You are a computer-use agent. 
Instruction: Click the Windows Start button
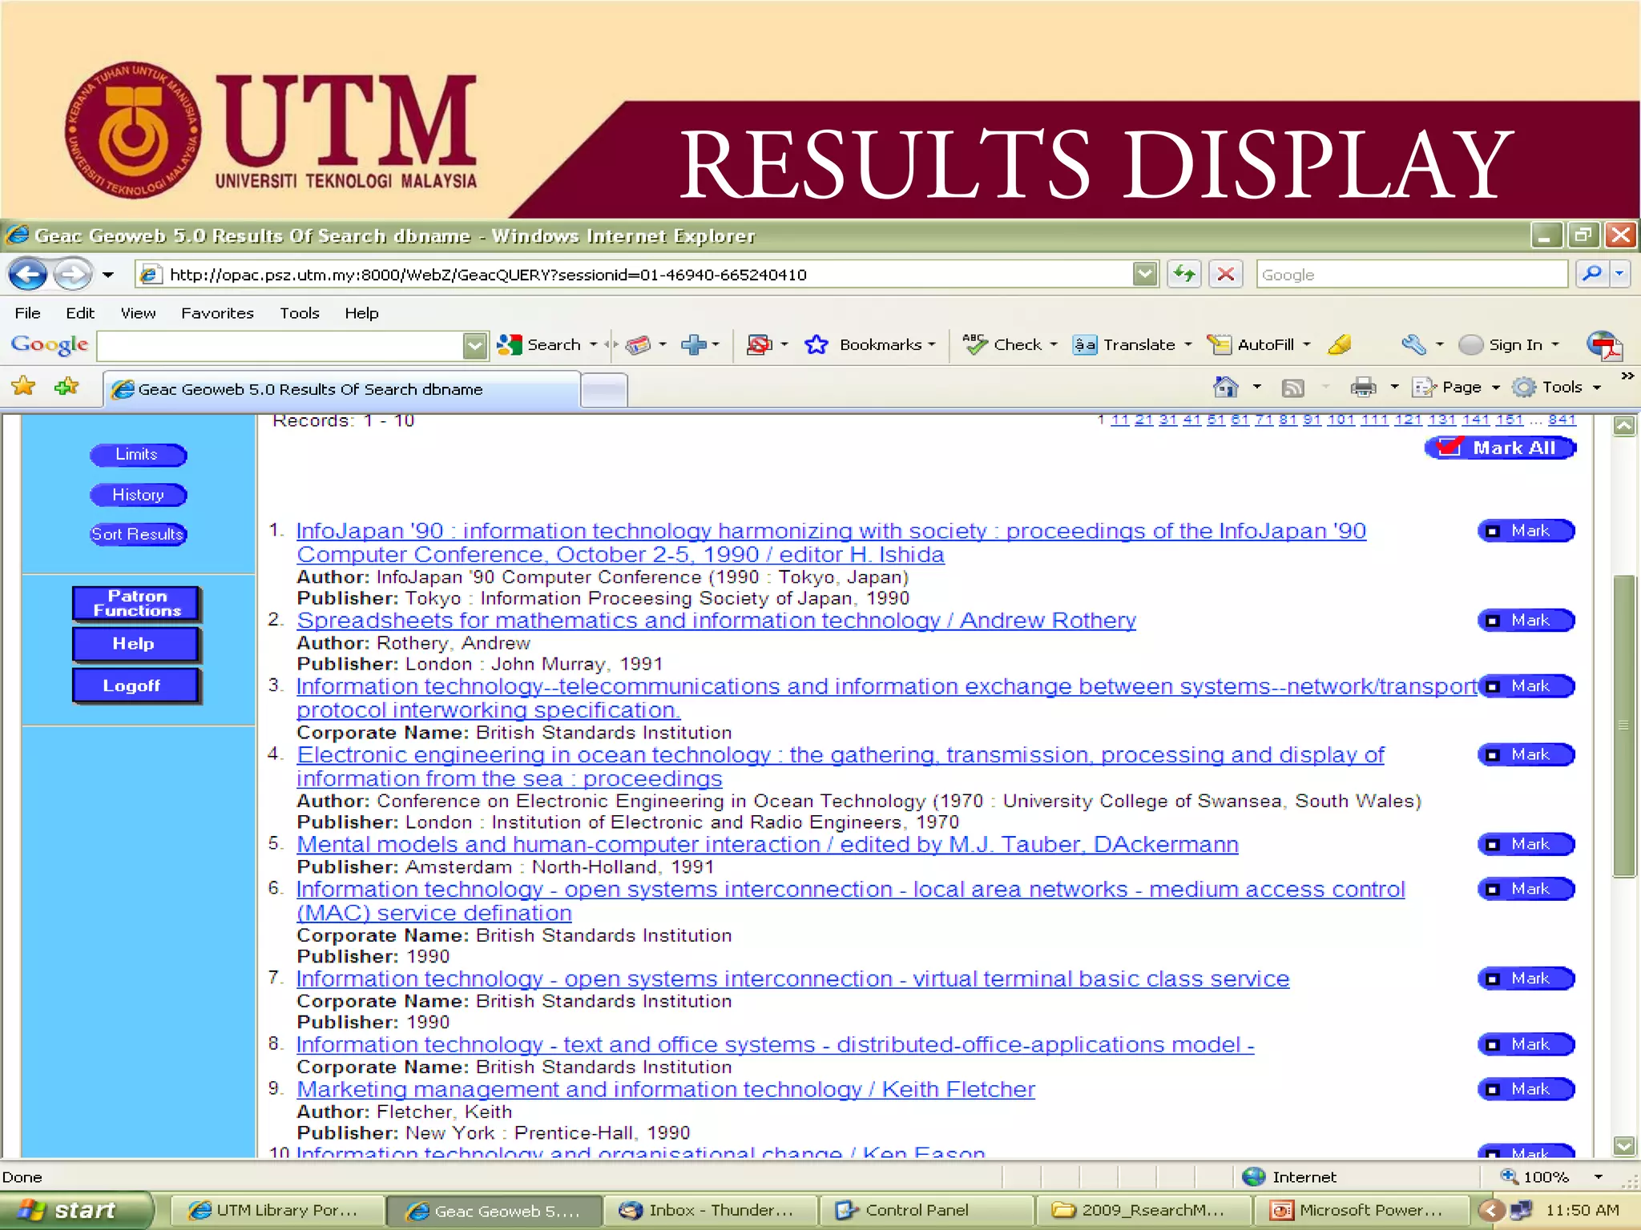tap(76, 1211)
